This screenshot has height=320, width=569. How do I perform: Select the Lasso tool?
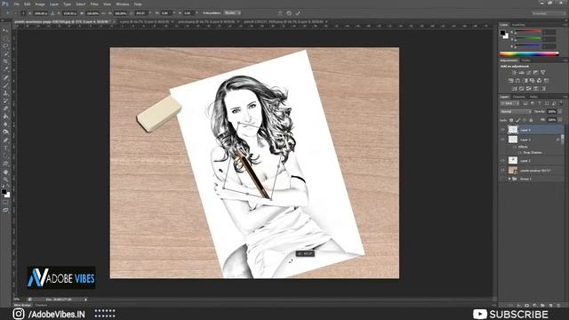click(5, 46)
